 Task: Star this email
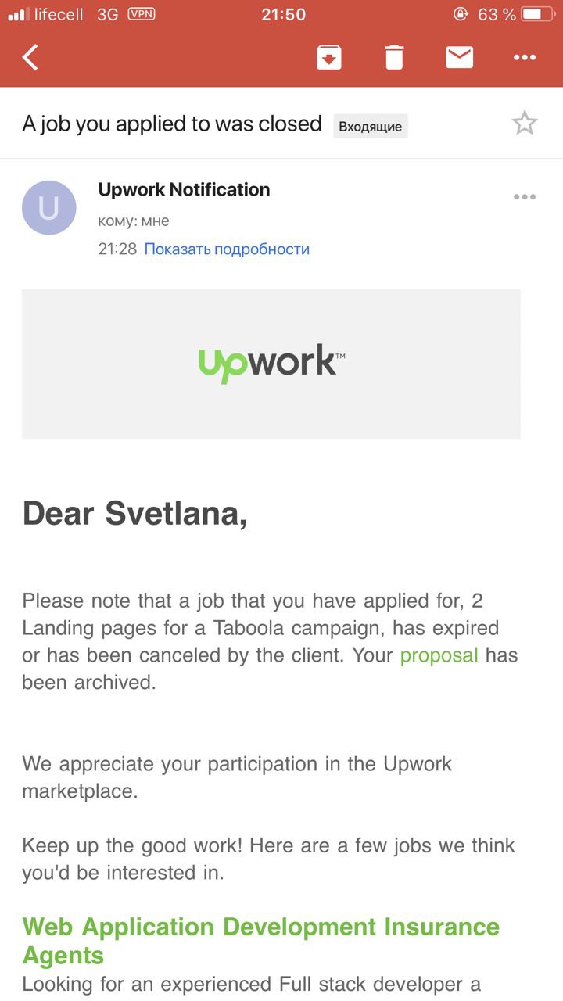point(524,124)
